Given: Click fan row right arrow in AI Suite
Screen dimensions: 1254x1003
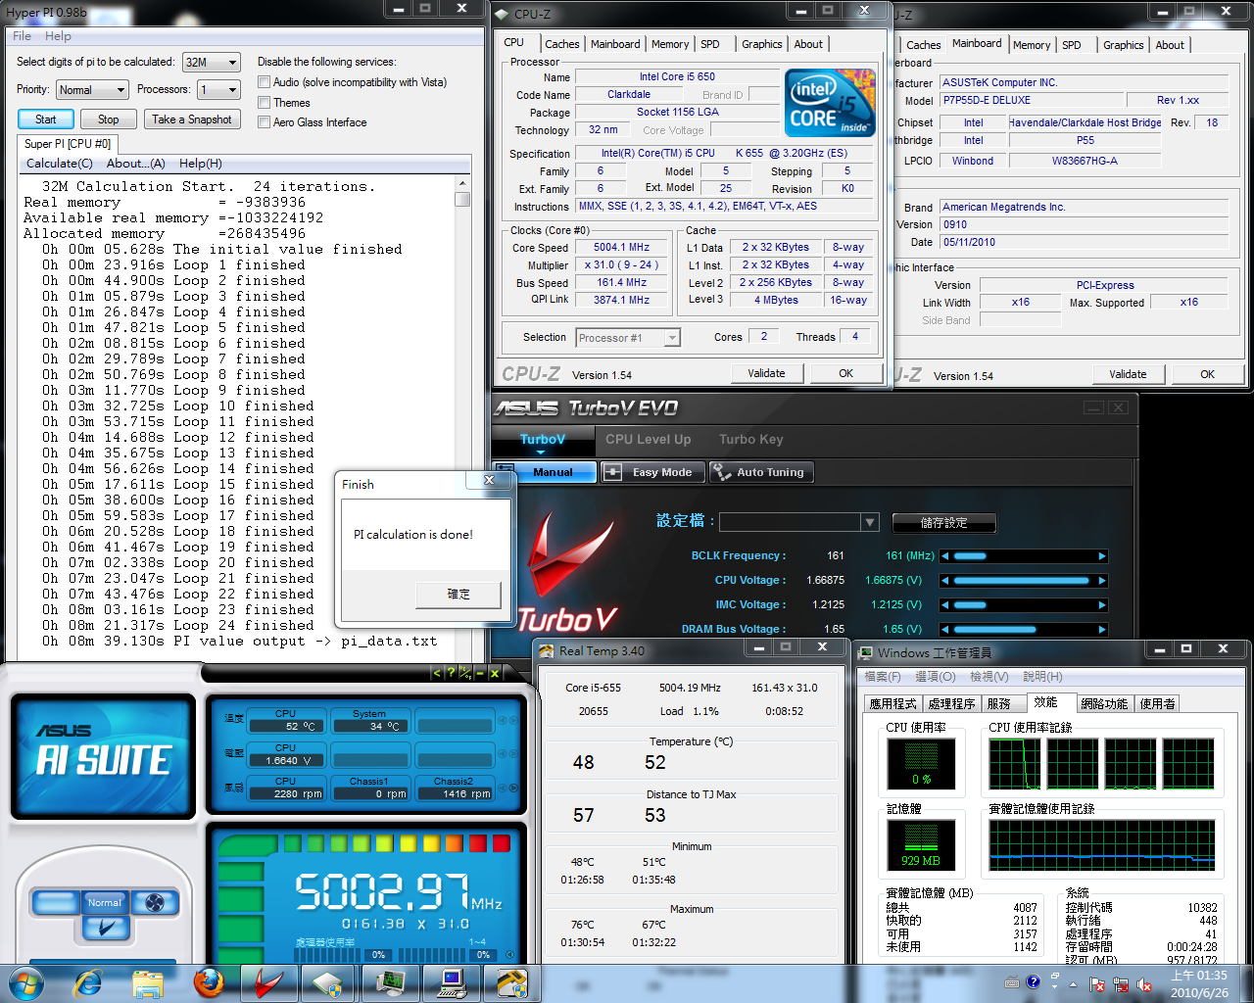Looking at the screenshot, I should [511, 788].
